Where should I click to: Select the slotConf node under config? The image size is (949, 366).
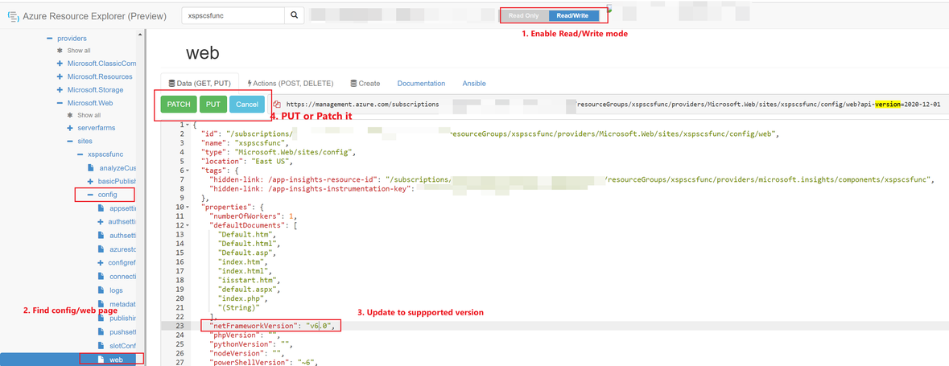[x=122, y=345]
